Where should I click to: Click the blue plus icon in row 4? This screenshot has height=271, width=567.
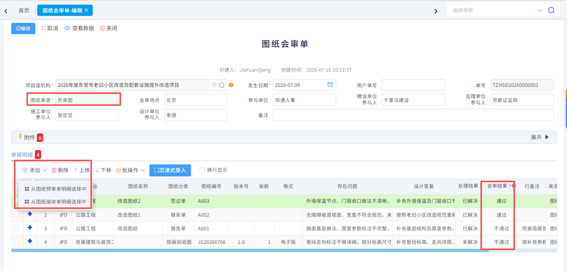click(30, 241)
